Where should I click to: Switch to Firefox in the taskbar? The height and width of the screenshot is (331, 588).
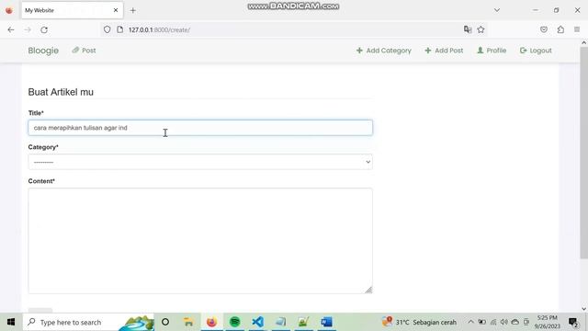(x=211, y=322)
